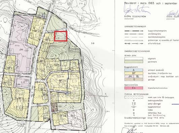This screenshot has width=179, height=133.
Task: Click the name 'SVEN-OLOV' at right edge
Action: [x=173, y=16]
